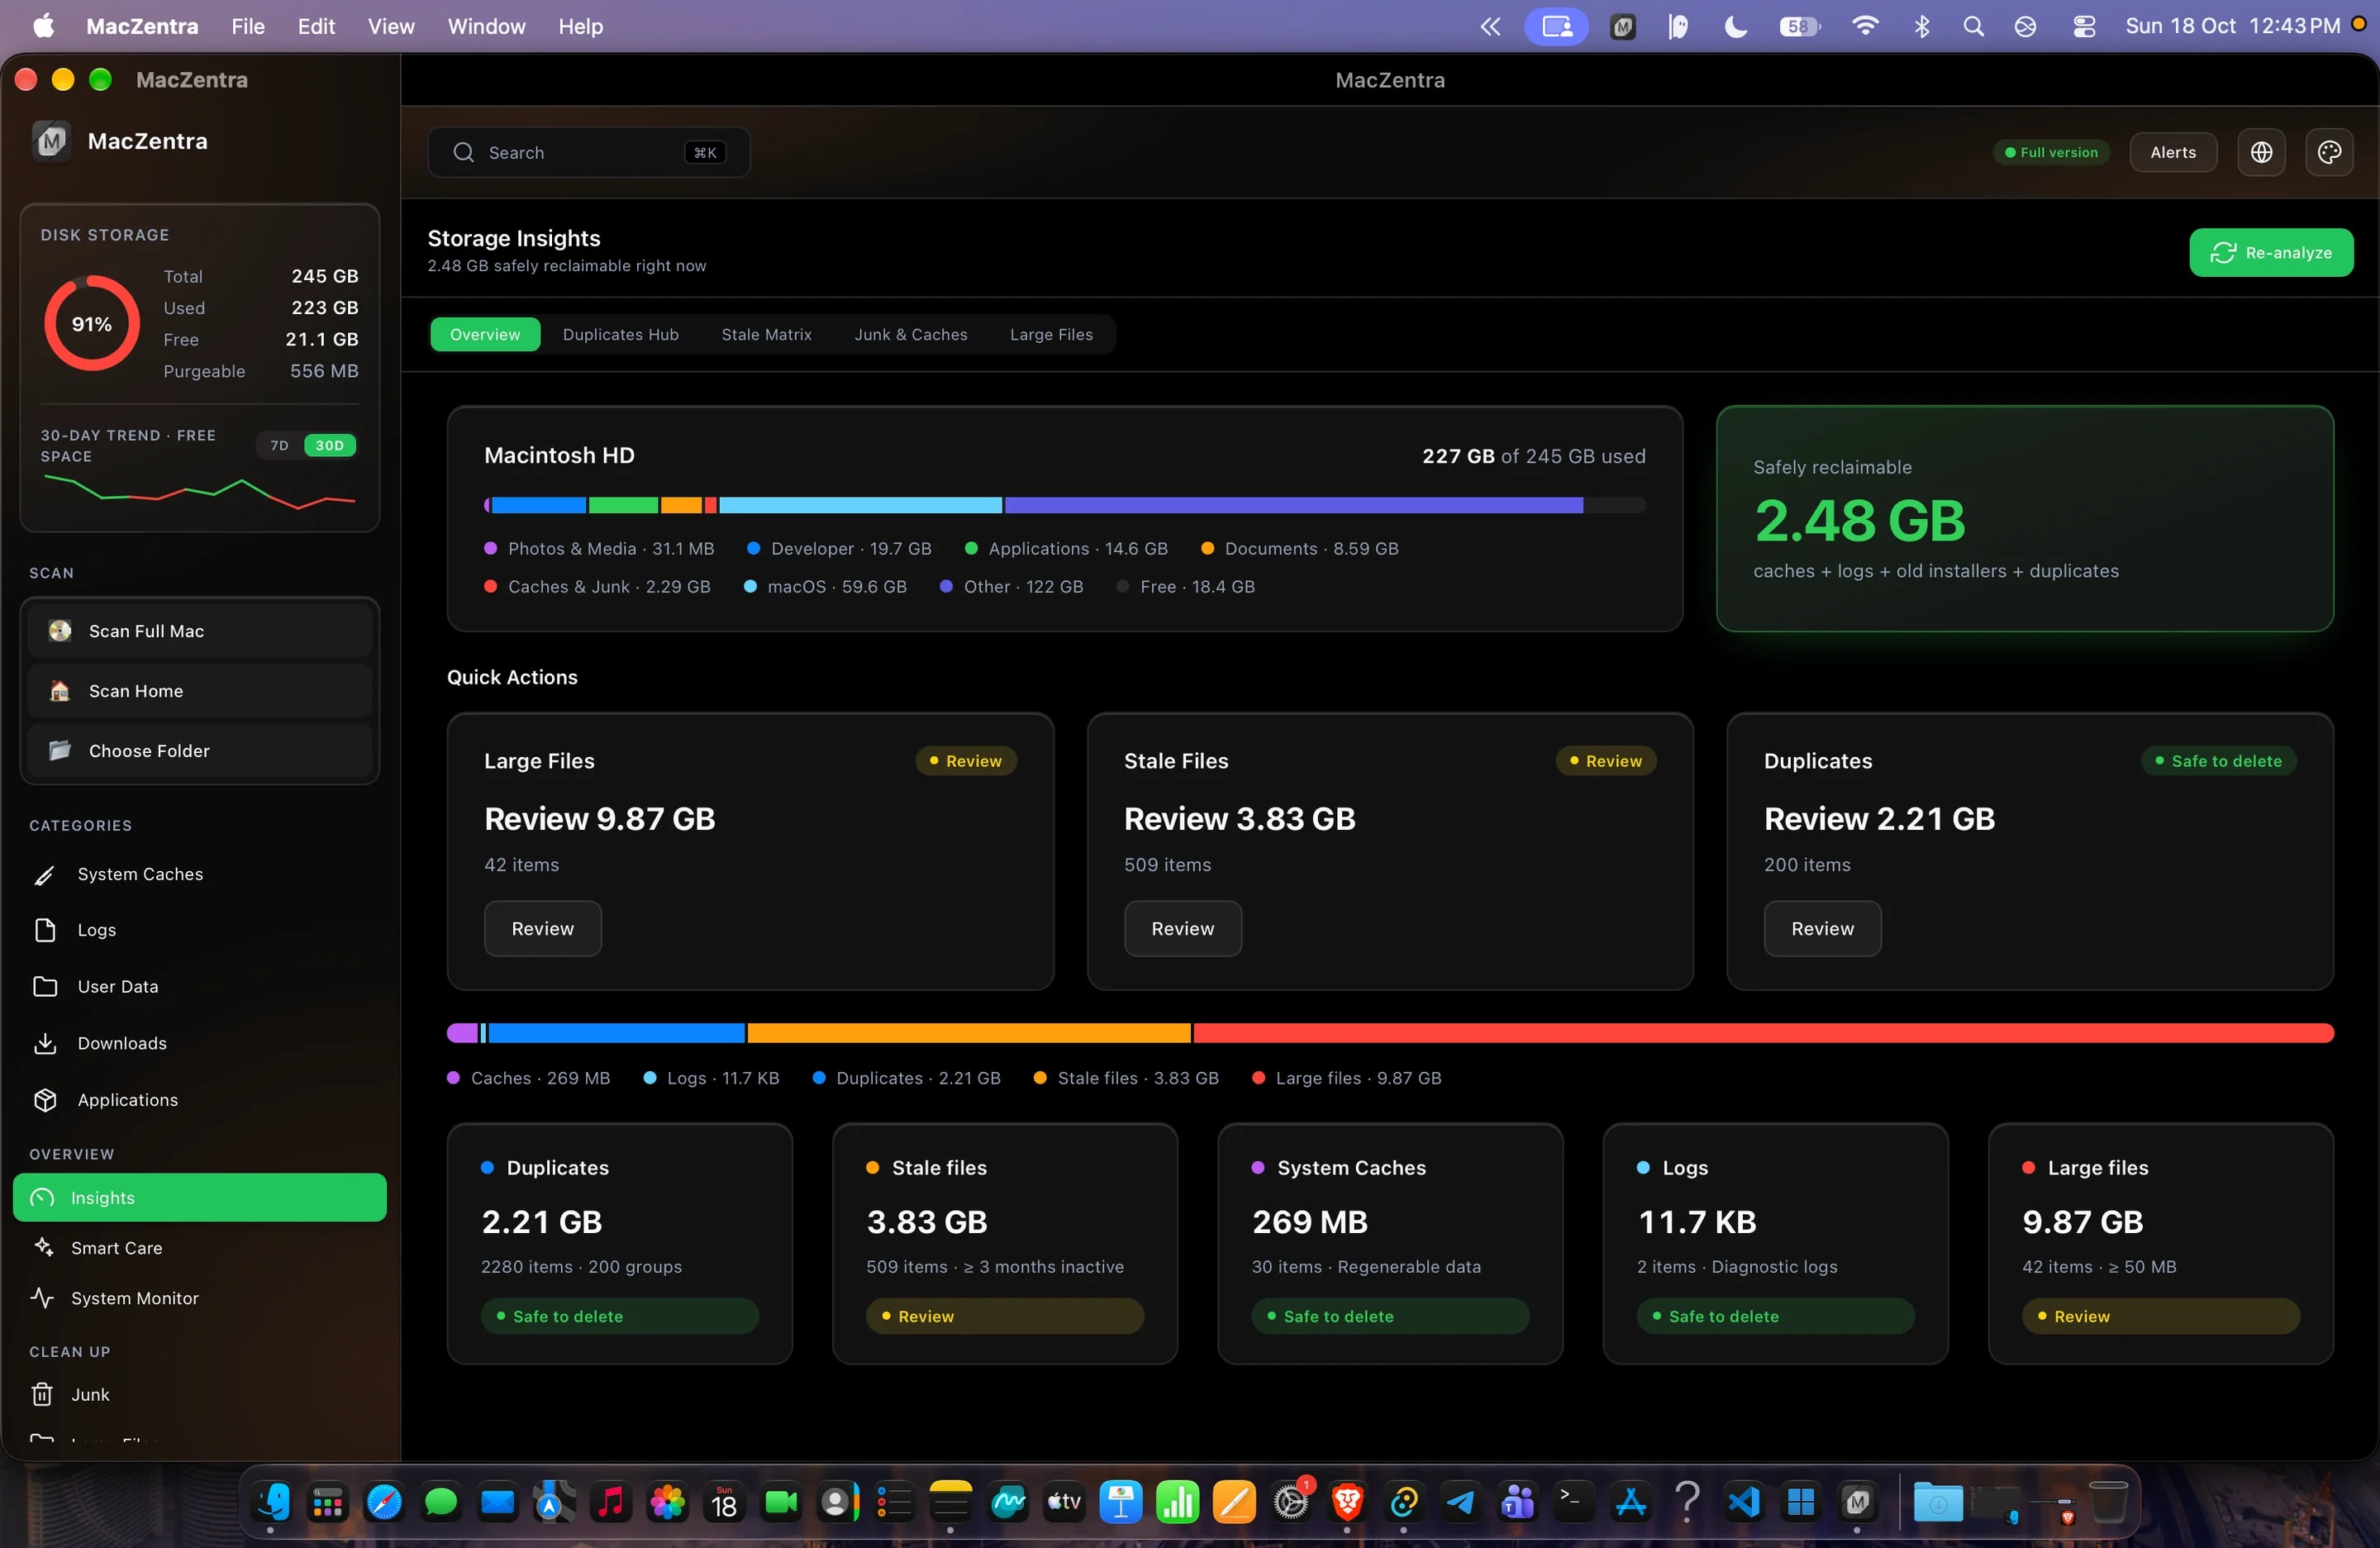Open the Large Files tab
The width and height of the screenshot is (2380, 1548).
[1051, 334]
